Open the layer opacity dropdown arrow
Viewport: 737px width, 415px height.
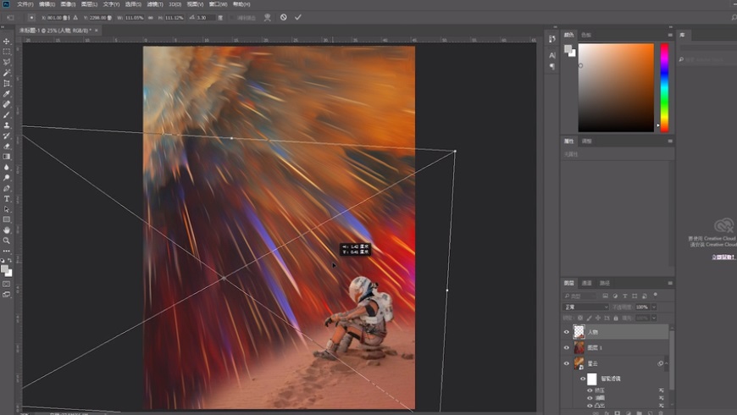[x=654, y=307]
